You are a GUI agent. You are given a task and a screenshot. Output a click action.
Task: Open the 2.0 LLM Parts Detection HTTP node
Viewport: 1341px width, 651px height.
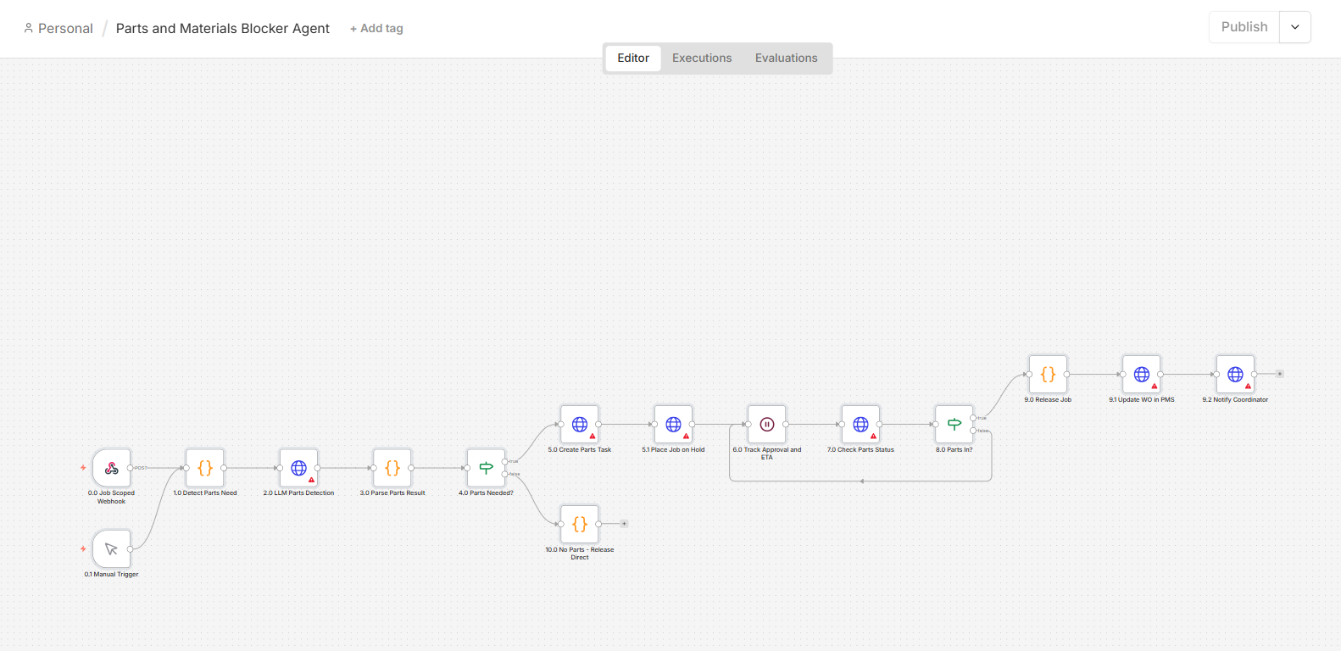tap(299, 468)
